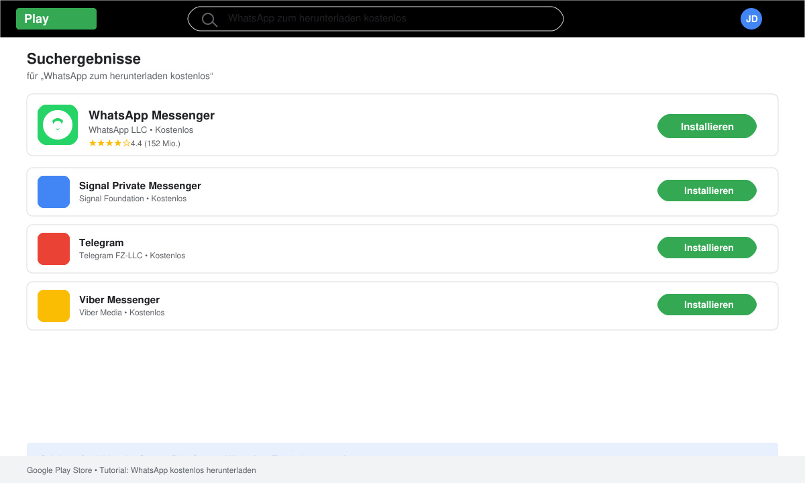
Task: Click the WhatsApp 4.4 star rating
Action: (x=134, y=144)
